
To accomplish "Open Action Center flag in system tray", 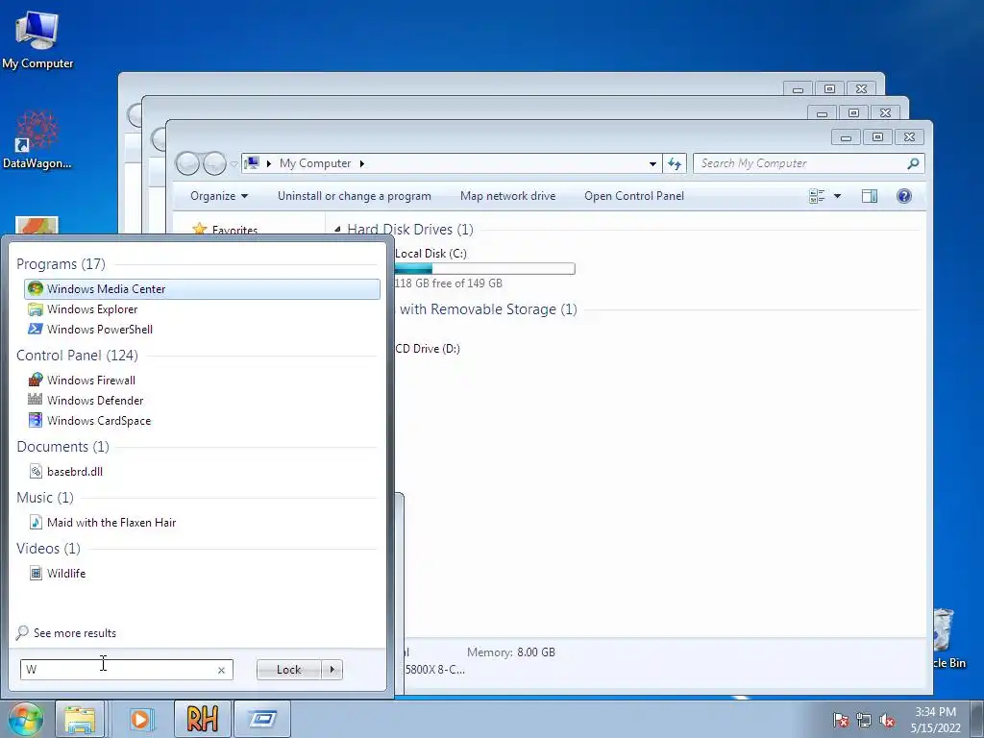I will click(x=840, y=721).
